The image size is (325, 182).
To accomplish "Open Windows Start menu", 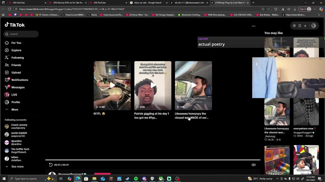I will 4,179.
